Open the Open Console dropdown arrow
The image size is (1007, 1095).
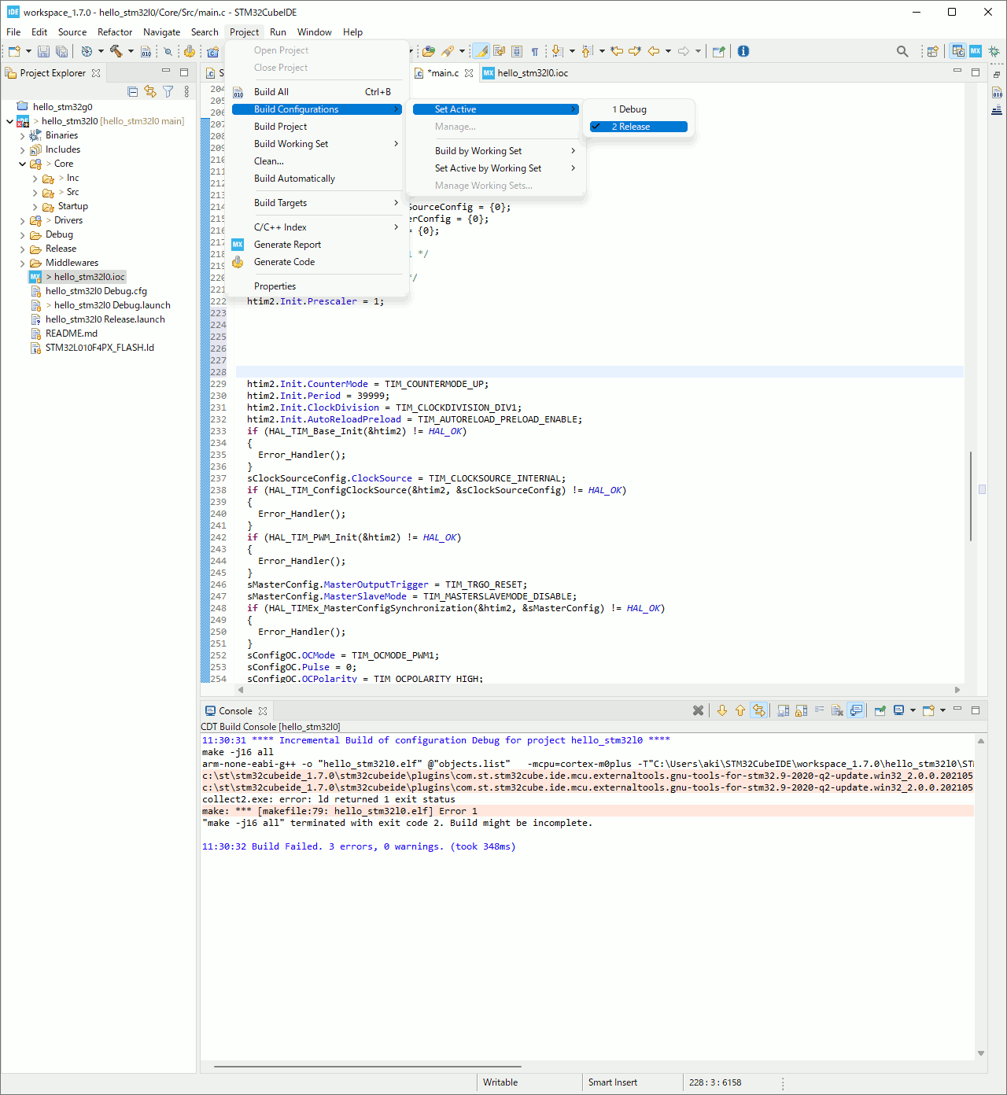click(942, 710)
